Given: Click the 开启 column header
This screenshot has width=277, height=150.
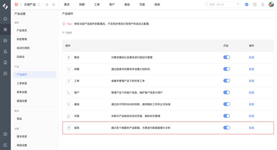Looking at the screenshot, I should click(x=226, y=46).
